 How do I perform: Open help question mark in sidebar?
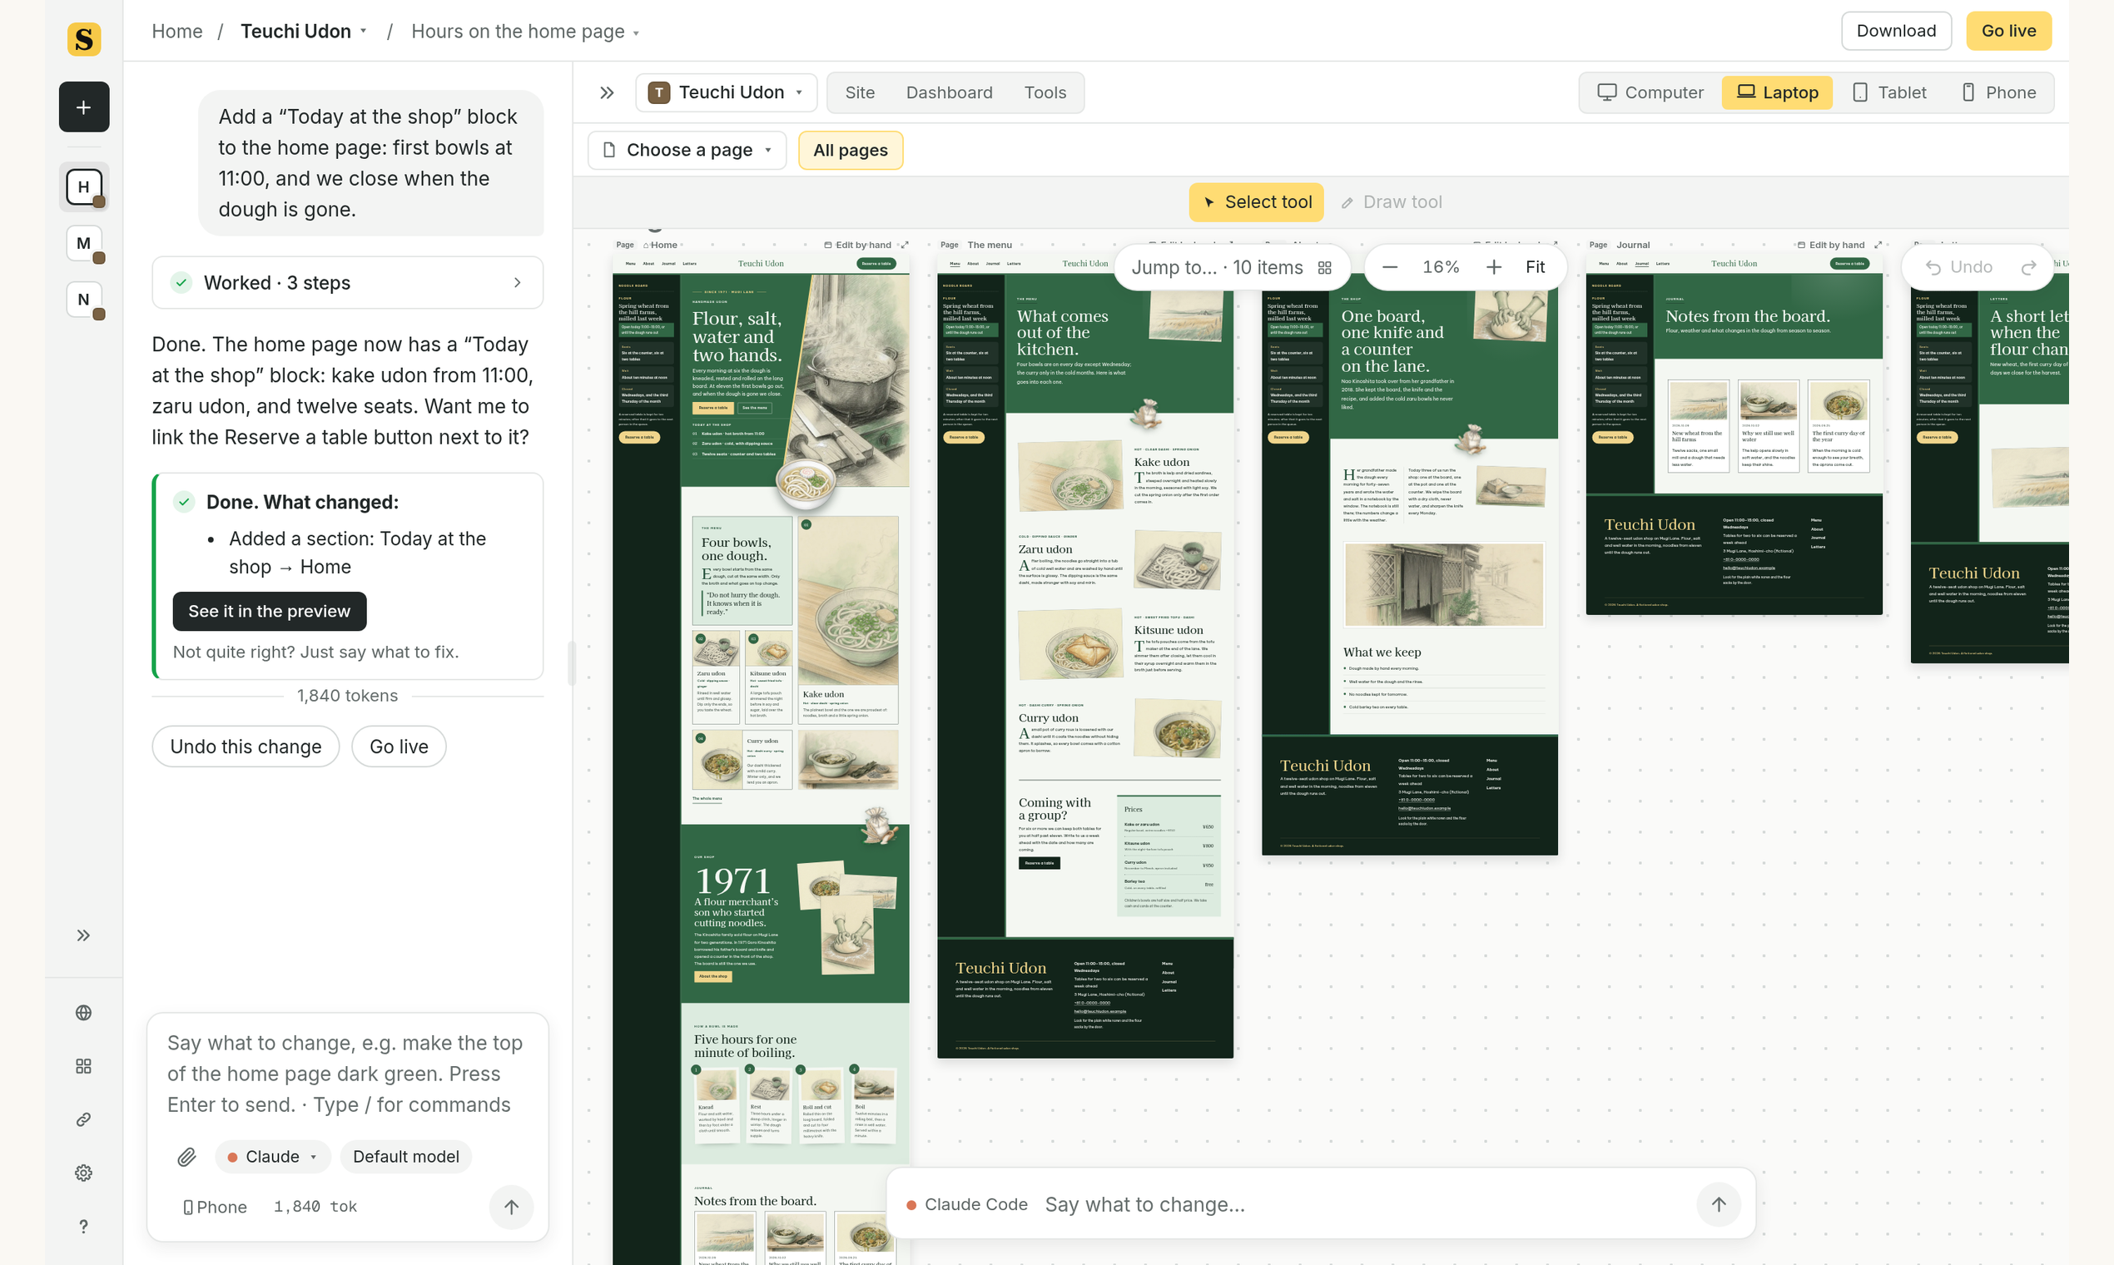83,1227
